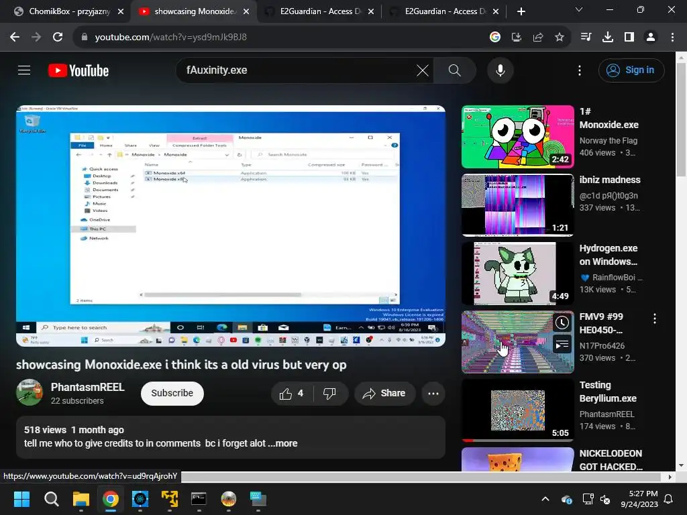Bookmark this page with the star icon
The image size is (687, 515).
[x=560, y=38]
